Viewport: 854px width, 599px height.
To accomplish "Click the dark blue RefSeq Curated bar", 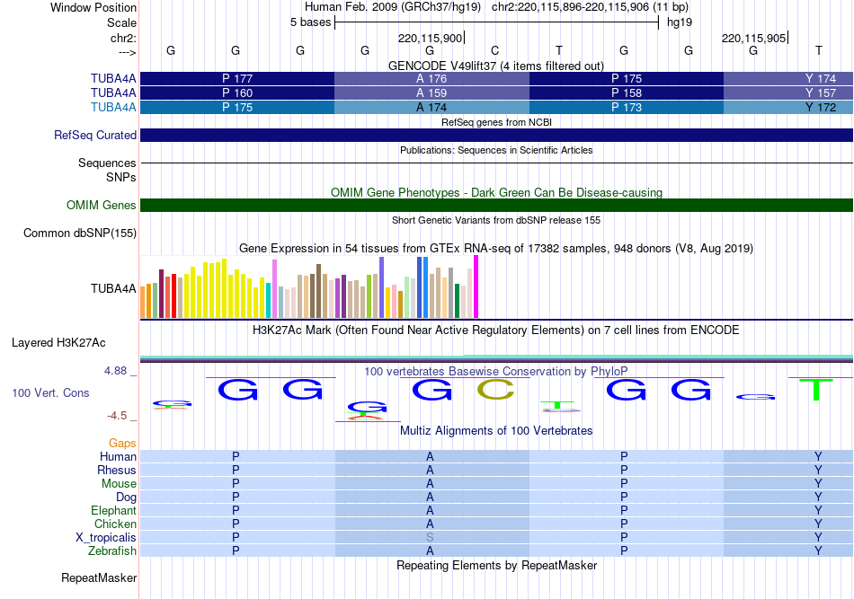I will [x=497, y=135].
